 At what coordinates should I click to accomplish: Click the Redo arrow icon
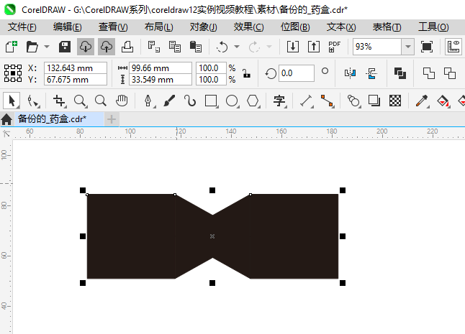254,47
